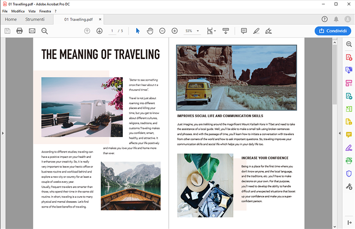Open the Protect shield tool in sidebar
This screenshot has height=229, width=355.
(x=349, y=174)
